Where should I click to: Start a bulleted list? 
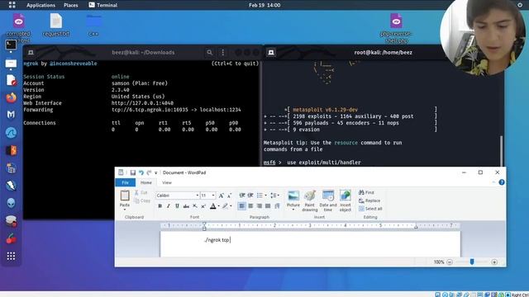pyautogui.click(x=260, y=196)
